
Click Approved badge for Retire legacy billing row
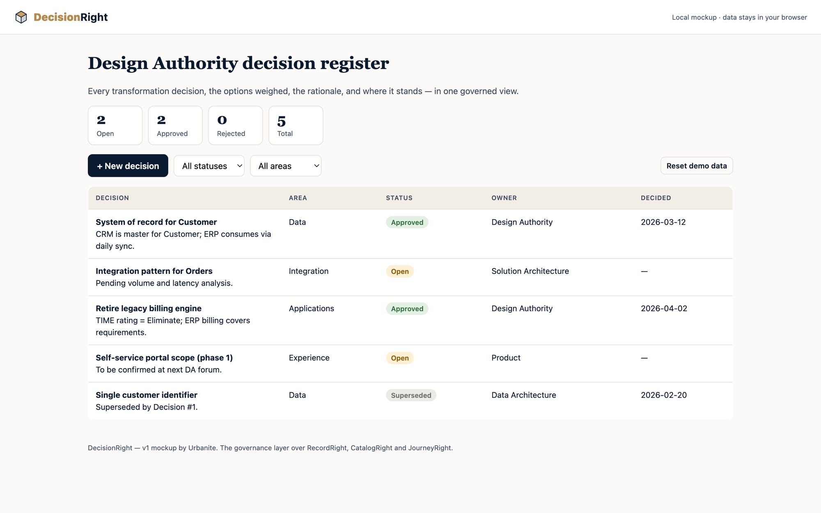(407, 309)
